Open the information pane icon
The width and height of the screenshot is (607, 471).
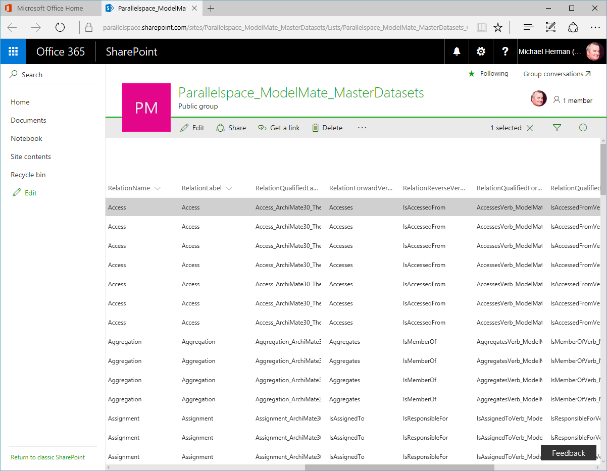coord(583,128)
